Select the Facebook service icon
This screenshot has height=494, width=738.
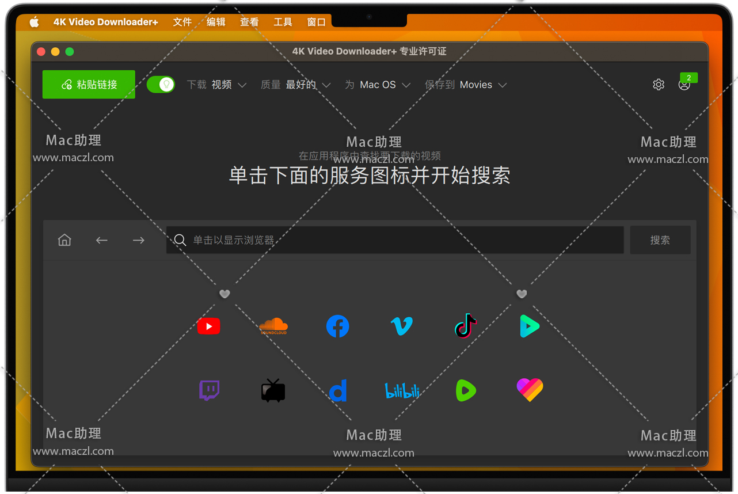point(337,326)
